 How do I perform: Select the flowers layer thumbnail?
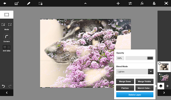pos(164,77)
